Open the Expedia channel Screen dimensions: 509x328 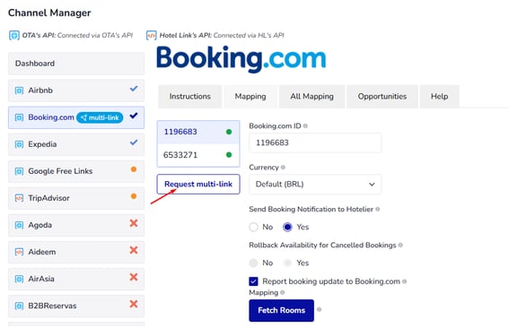click(x=76, y=144)
